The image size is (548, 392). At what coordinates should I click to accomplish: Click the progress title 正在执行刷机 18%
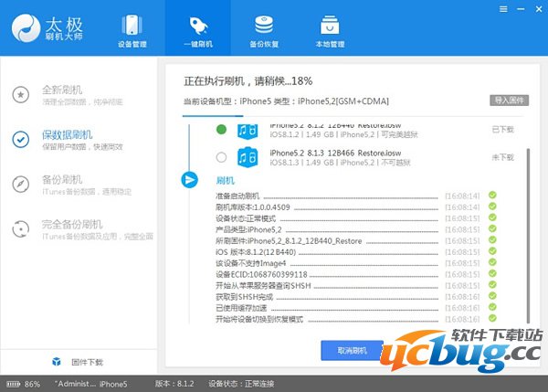pyautogui.click(x=248, y=81)
